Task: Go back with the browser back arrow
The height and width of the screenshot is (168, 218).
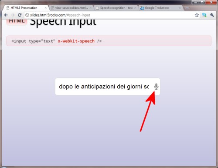Action: tap(6, 15)
